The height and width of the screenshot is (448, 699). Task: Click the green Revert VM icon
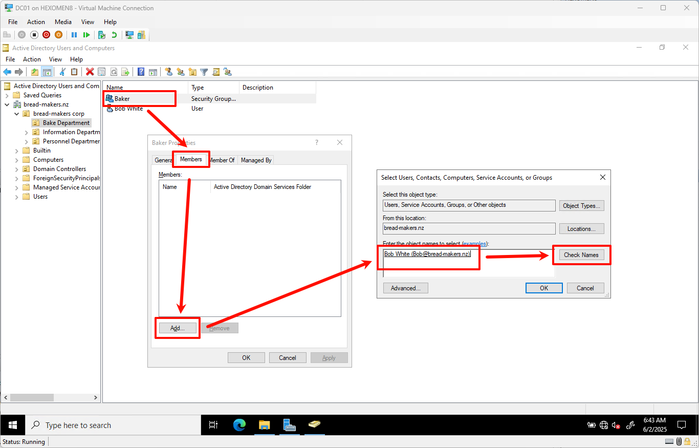coord(114,35)
